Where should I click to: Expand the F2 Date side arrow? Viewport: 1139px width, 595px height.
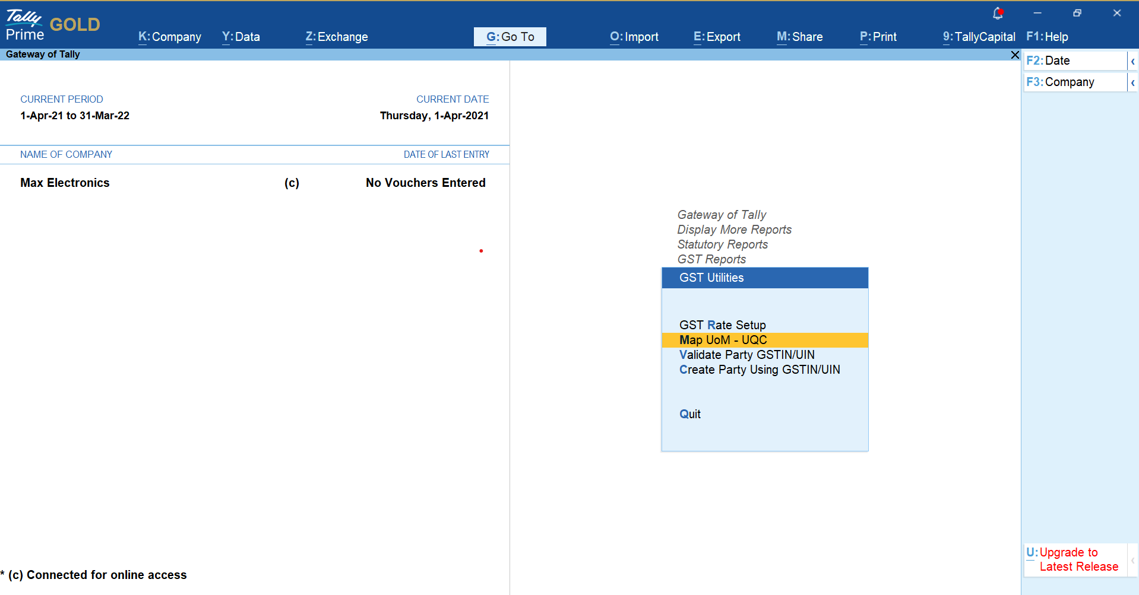pyautogui.click(x=1132, y=61)
